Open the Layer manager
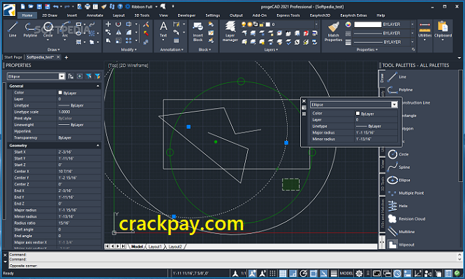465x279 pixels. pyautogui.click(x=230, y=31)
